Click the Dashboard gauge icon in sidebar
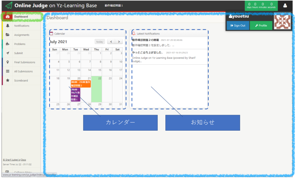The image size is (296, 178). click(8, 17)
